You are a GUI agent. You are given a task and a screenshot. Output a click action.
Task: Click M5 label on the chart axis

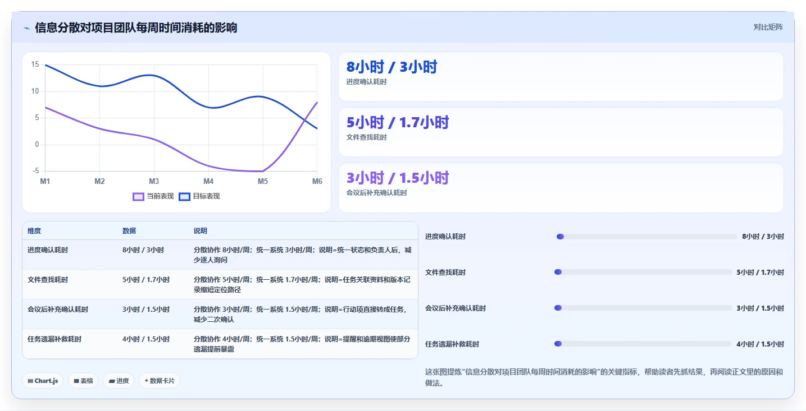[263, 182]
